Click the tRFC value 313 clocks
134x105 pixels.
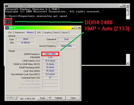[50, 74]
